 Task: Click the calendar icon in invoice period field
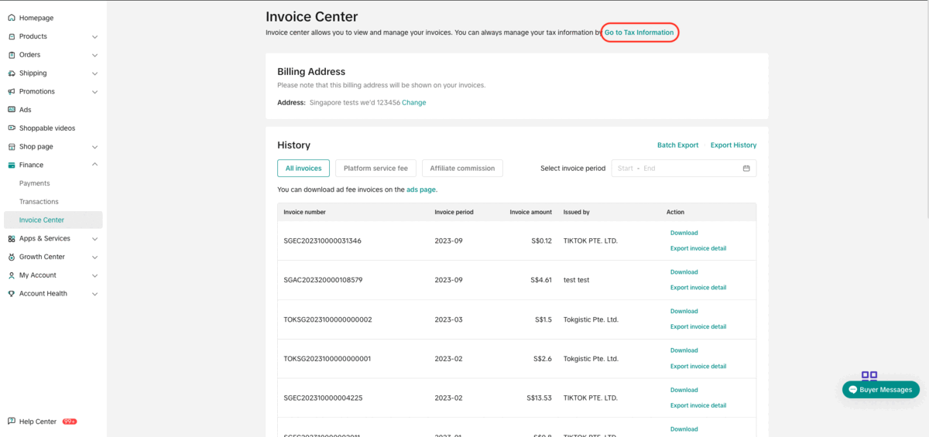[x=746, y=169]
